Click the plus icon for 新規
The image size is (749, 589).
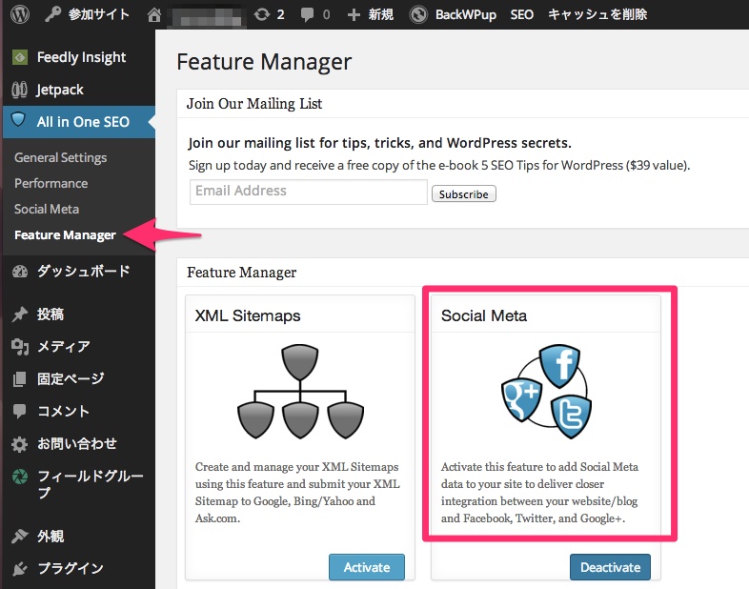pyautogui.click(x=354, y=15)
